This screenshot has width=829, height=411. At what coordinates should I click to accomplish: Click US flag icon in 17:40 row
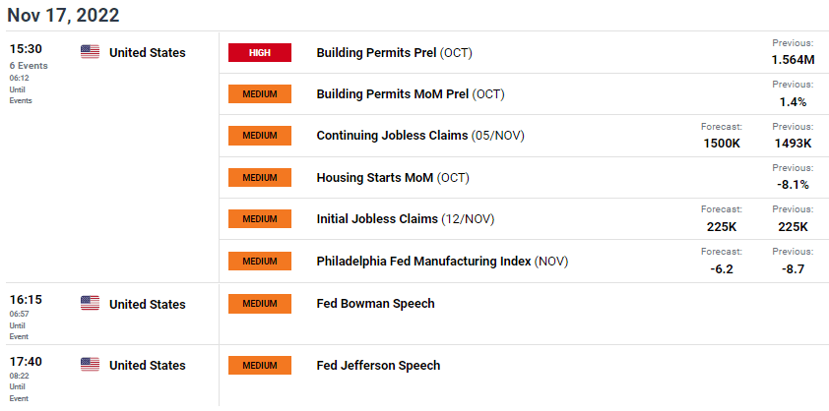tap(90, 365)
